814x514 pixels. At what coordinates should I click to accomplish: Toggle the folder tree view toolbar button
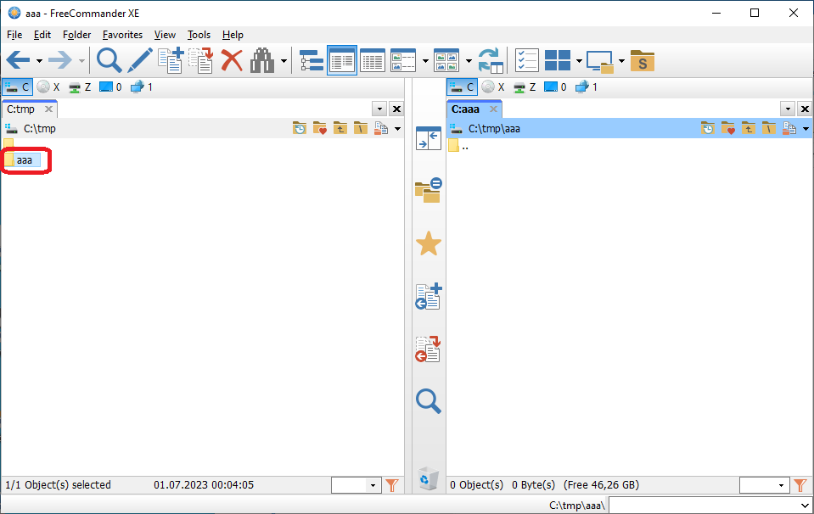click(312, 60)
